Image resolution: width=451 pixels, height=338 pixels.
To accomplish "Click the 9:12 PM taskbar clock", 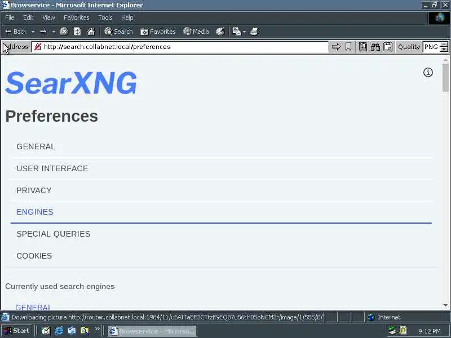I will 430,331.
